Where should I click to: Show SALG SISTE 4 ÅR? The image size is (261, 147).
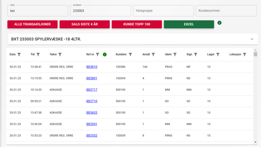click(85, 24)
